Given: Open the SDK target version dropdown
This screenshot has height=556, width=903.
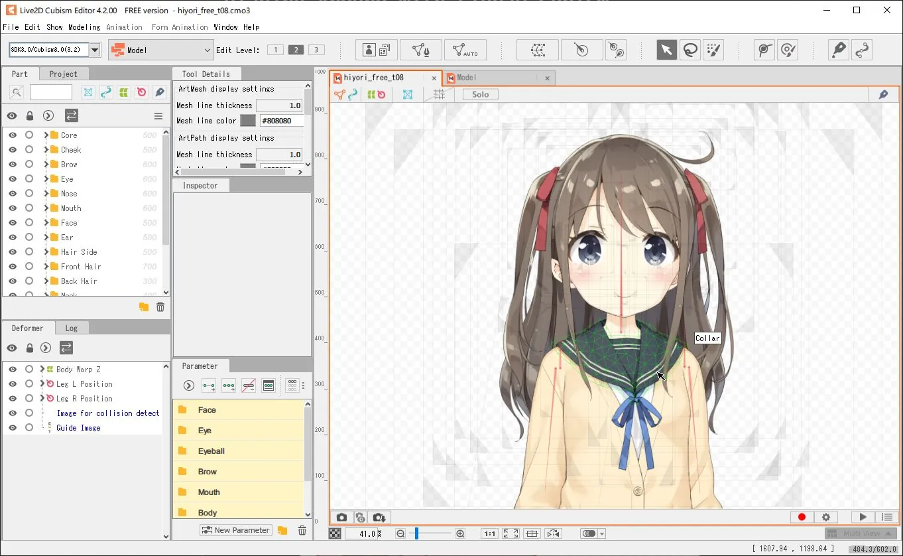Looking at the screenshot, I should tap(95, 50).
